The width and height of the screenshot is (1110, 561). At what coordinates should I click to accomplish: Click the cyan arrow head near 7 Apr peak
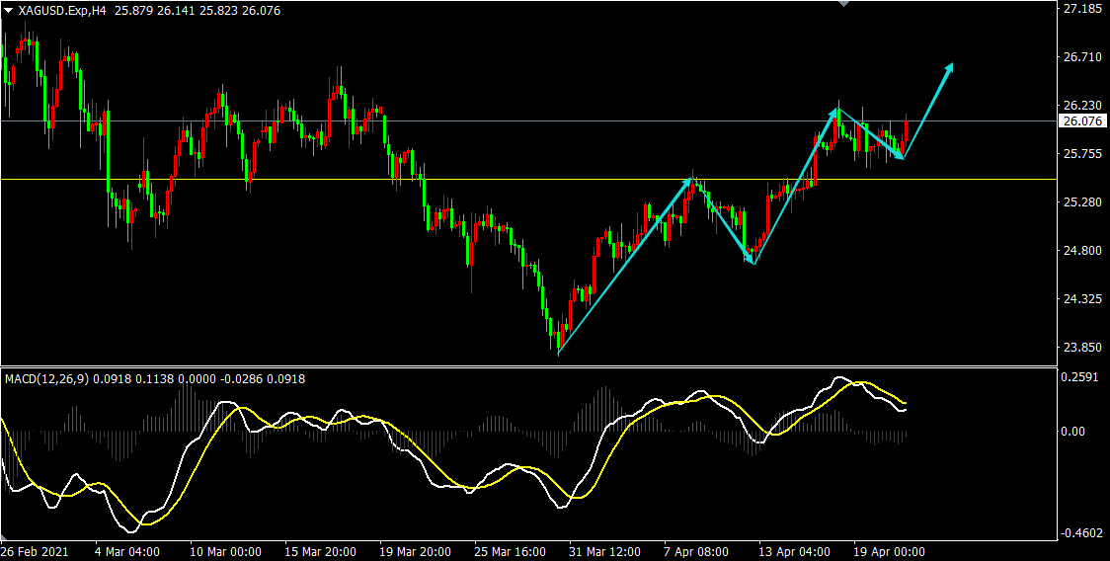click(690, 182)
